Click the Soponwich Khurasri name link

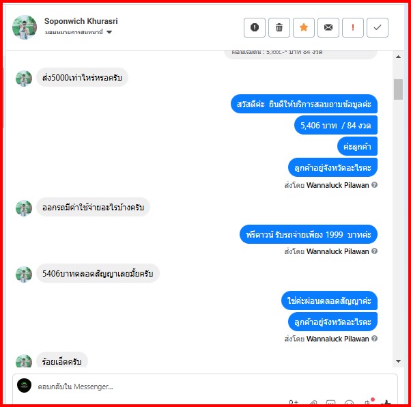tap(81, 21)
